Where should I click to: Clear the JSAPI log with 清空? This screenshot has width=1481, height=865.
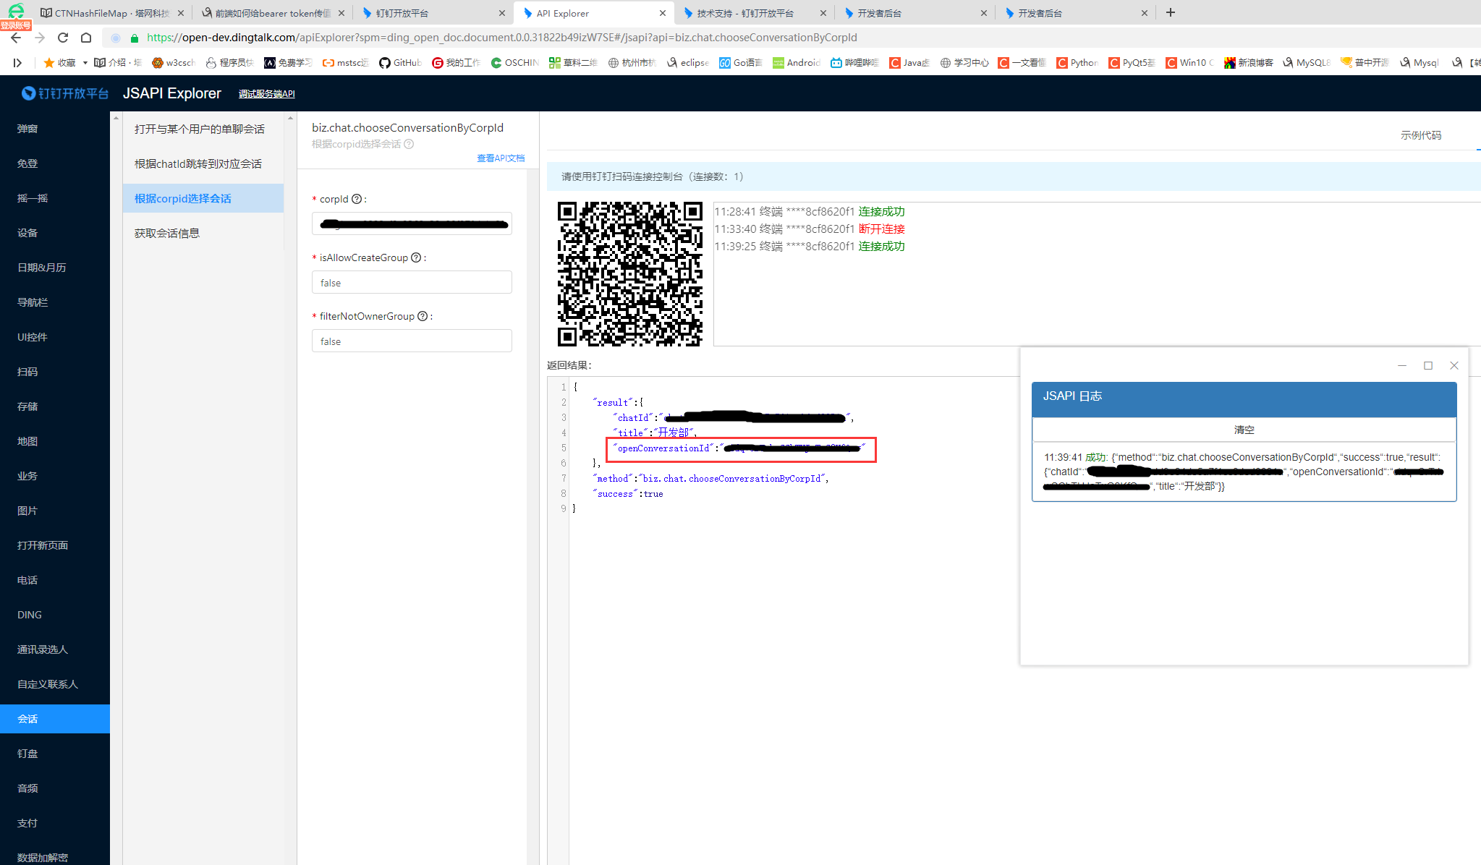(1244, 430)
